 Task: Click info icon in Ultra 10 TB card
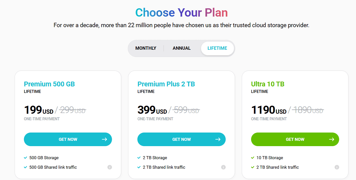coord(337,167)
